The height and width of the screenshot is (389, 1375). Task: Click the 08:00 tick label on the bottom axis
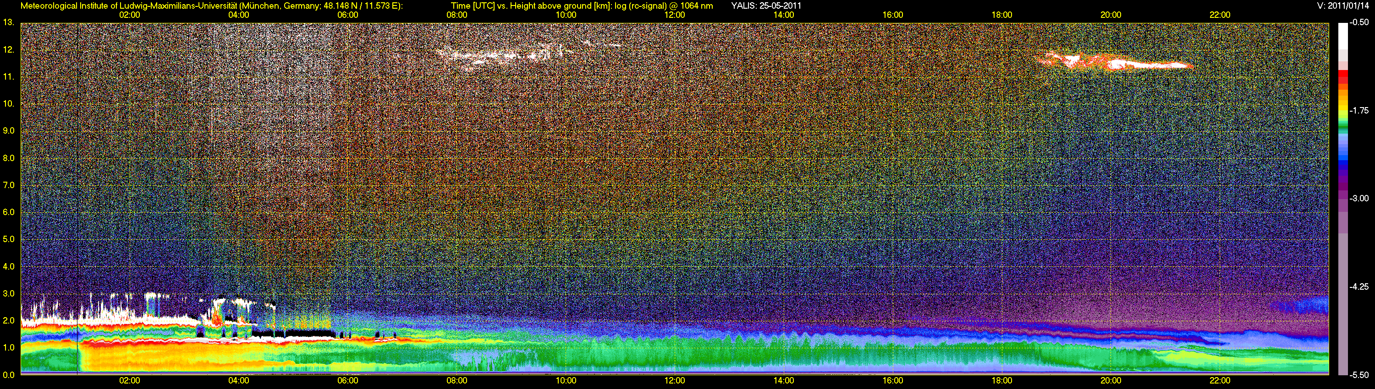457,380
